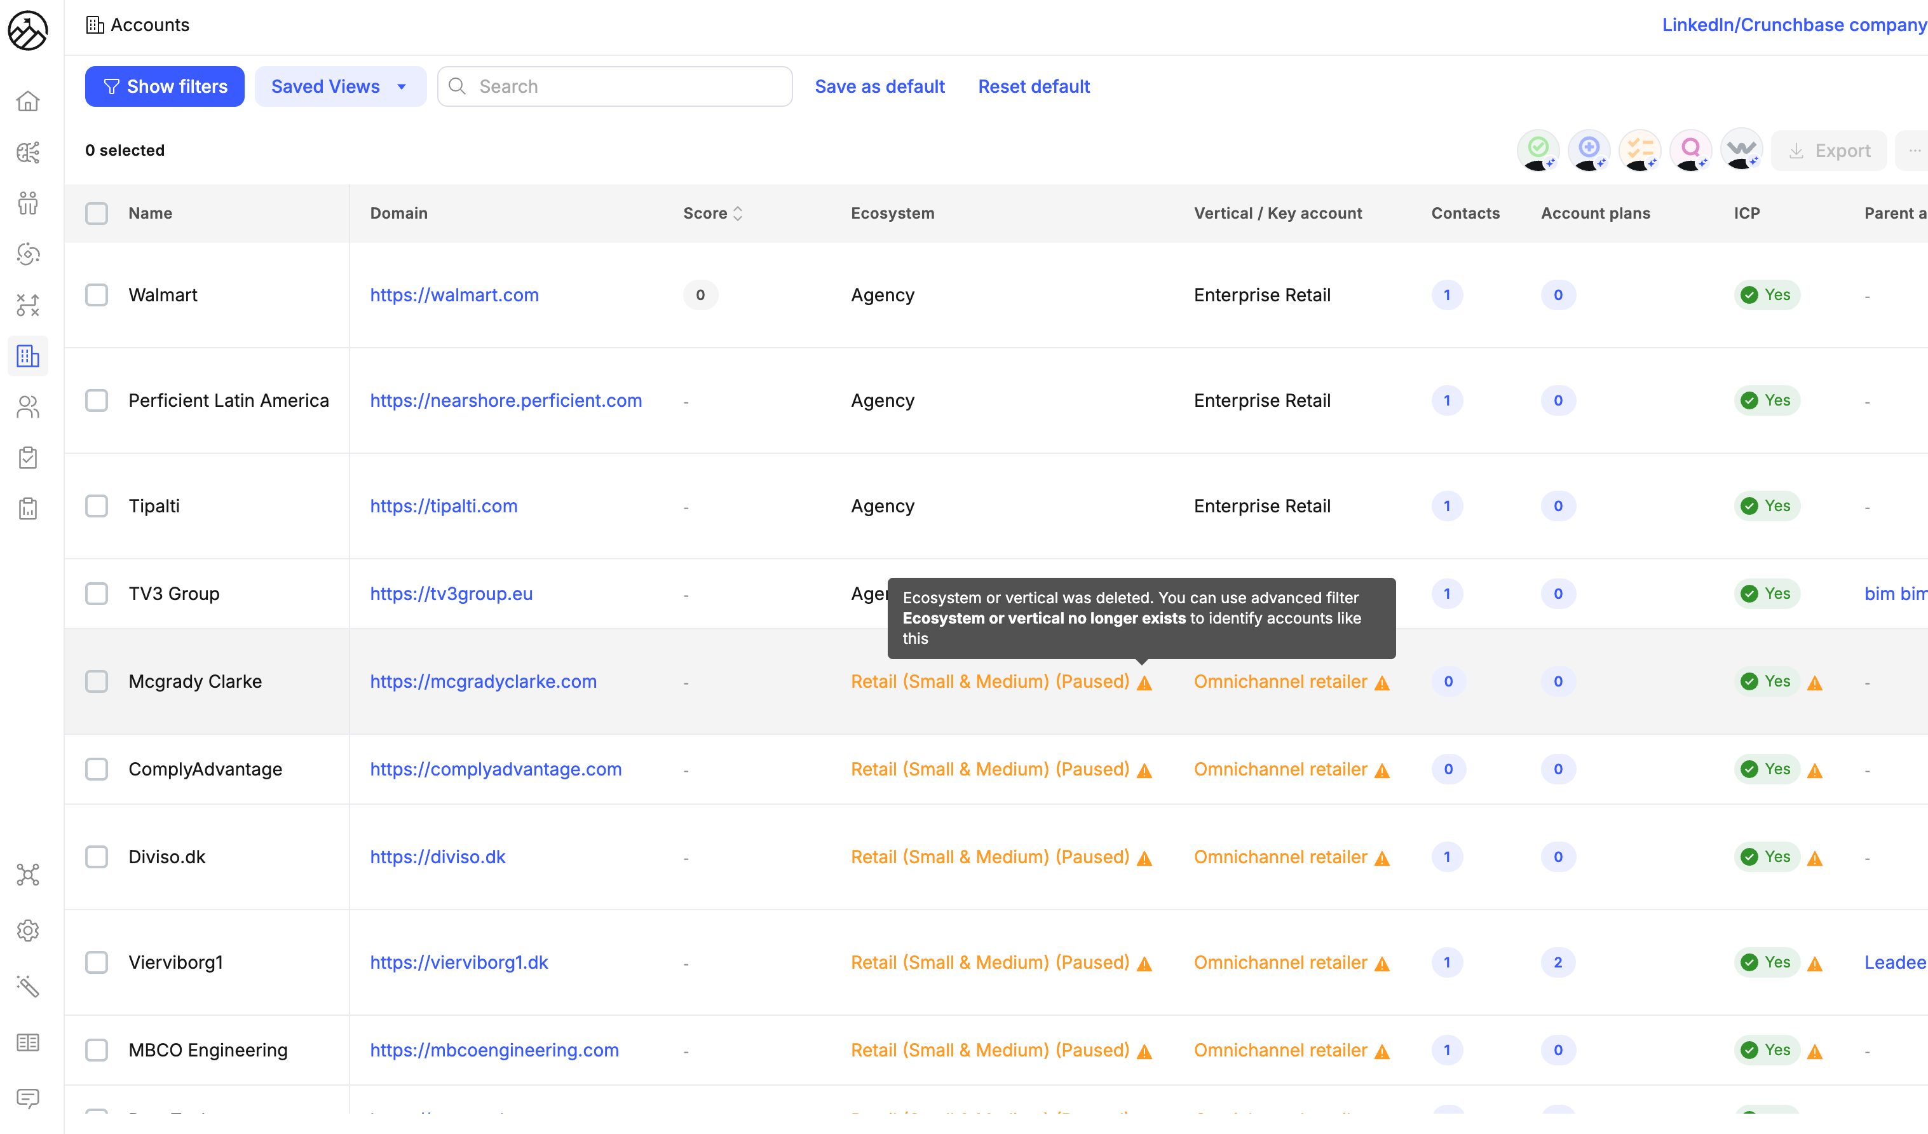Click the Show filters button

pyautogui.click(x=165, y=86)
